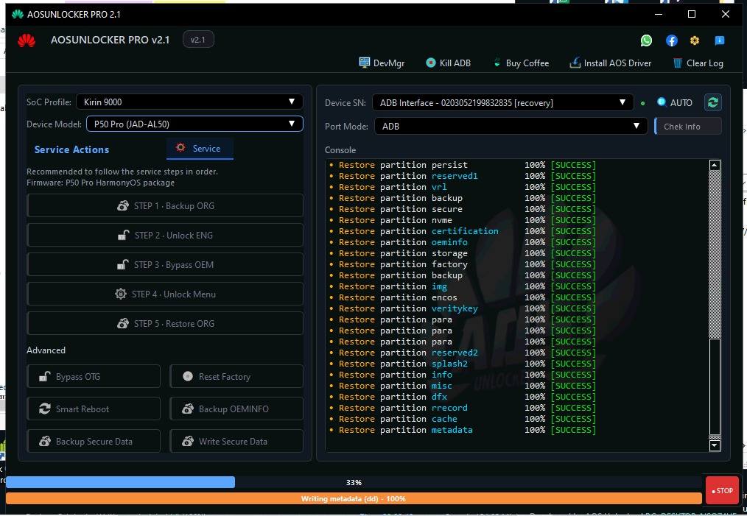Viewport: 747px width, 516px height.
Task: Run STEP 2 Unlock ENG
Action: tap(165, 235)
